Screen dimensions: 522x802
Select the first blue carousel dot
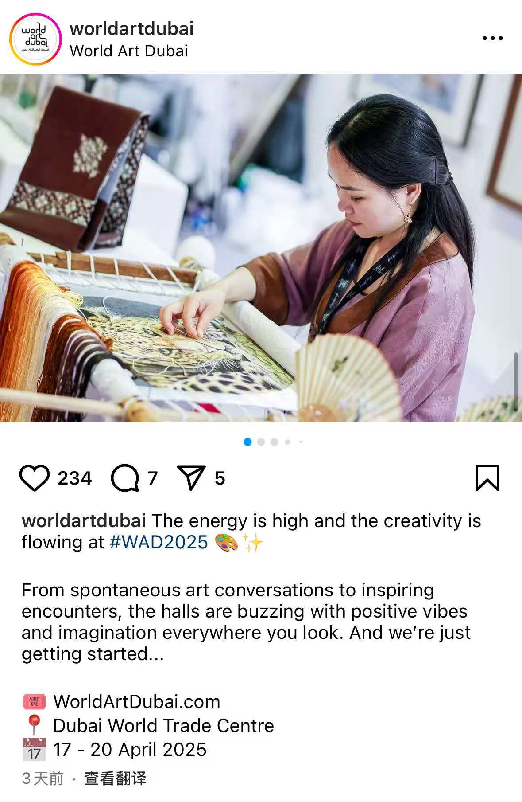pyautogui.click(x=247, y=442)
